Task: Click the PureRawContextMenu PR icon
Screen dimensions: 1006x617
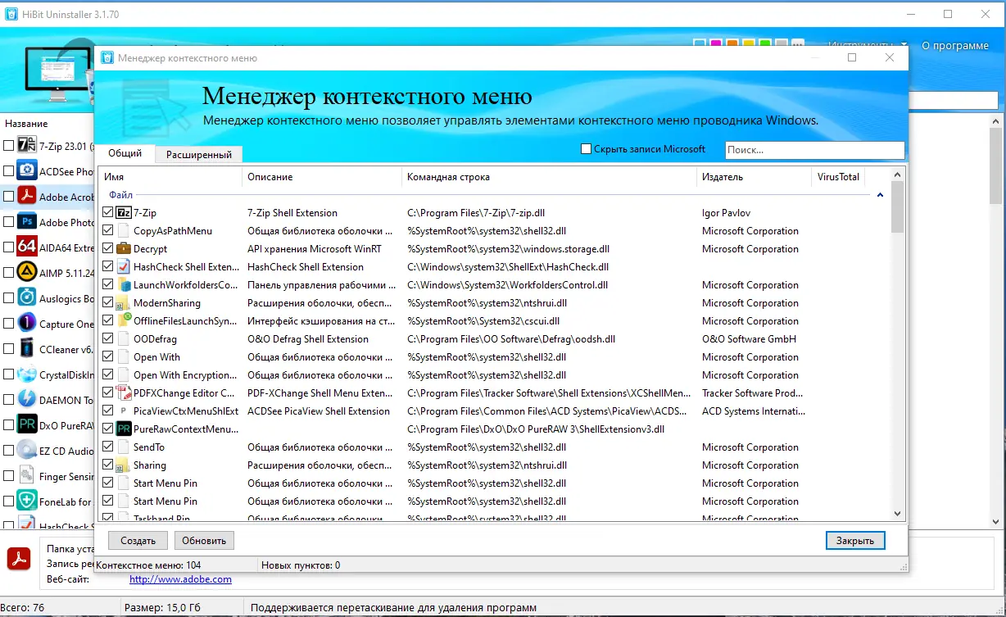Action: pyautogui.click(x=124, y=429)
